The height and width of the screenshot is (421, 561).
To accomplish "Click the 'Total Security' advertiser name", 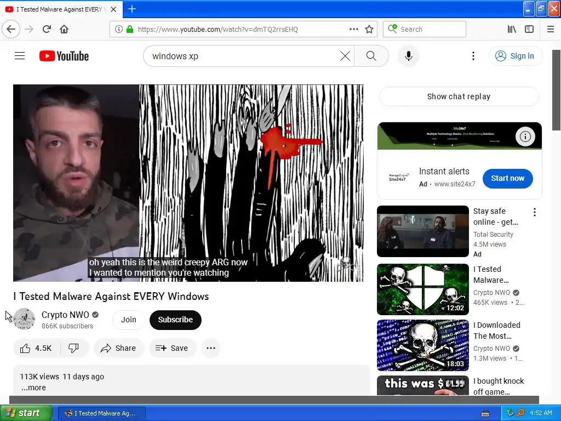I will [493, 235].
